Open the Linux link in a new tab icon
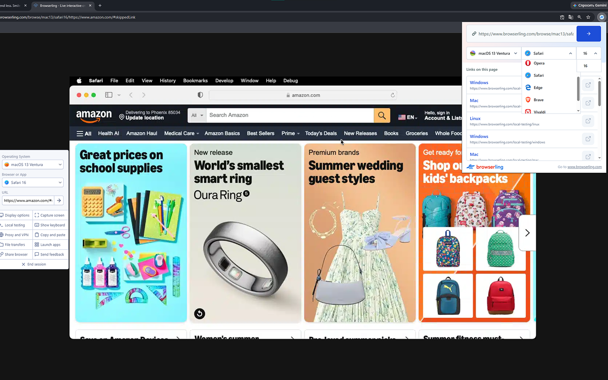 tap(588, 121)
